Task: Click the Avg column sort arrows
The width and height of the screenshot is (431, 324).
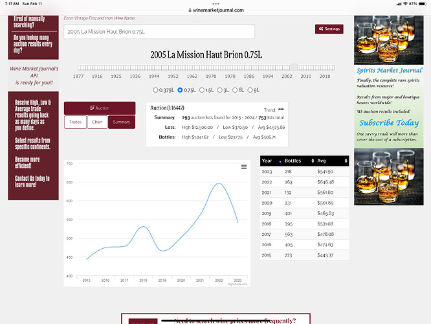Action: [x=346, y=161]
